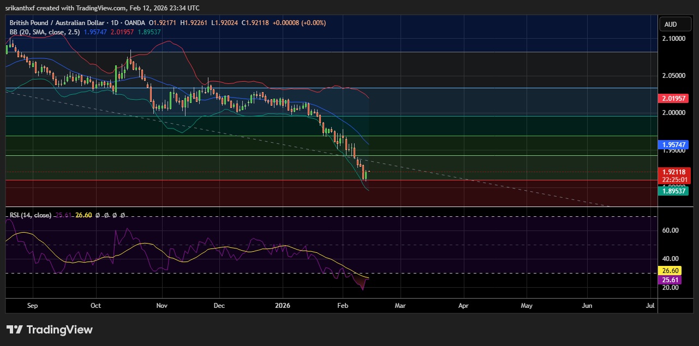Viewport: 699px width, 346px height.
Task: Click the 26.60 value in RSI legend
Action: point(83,215)
